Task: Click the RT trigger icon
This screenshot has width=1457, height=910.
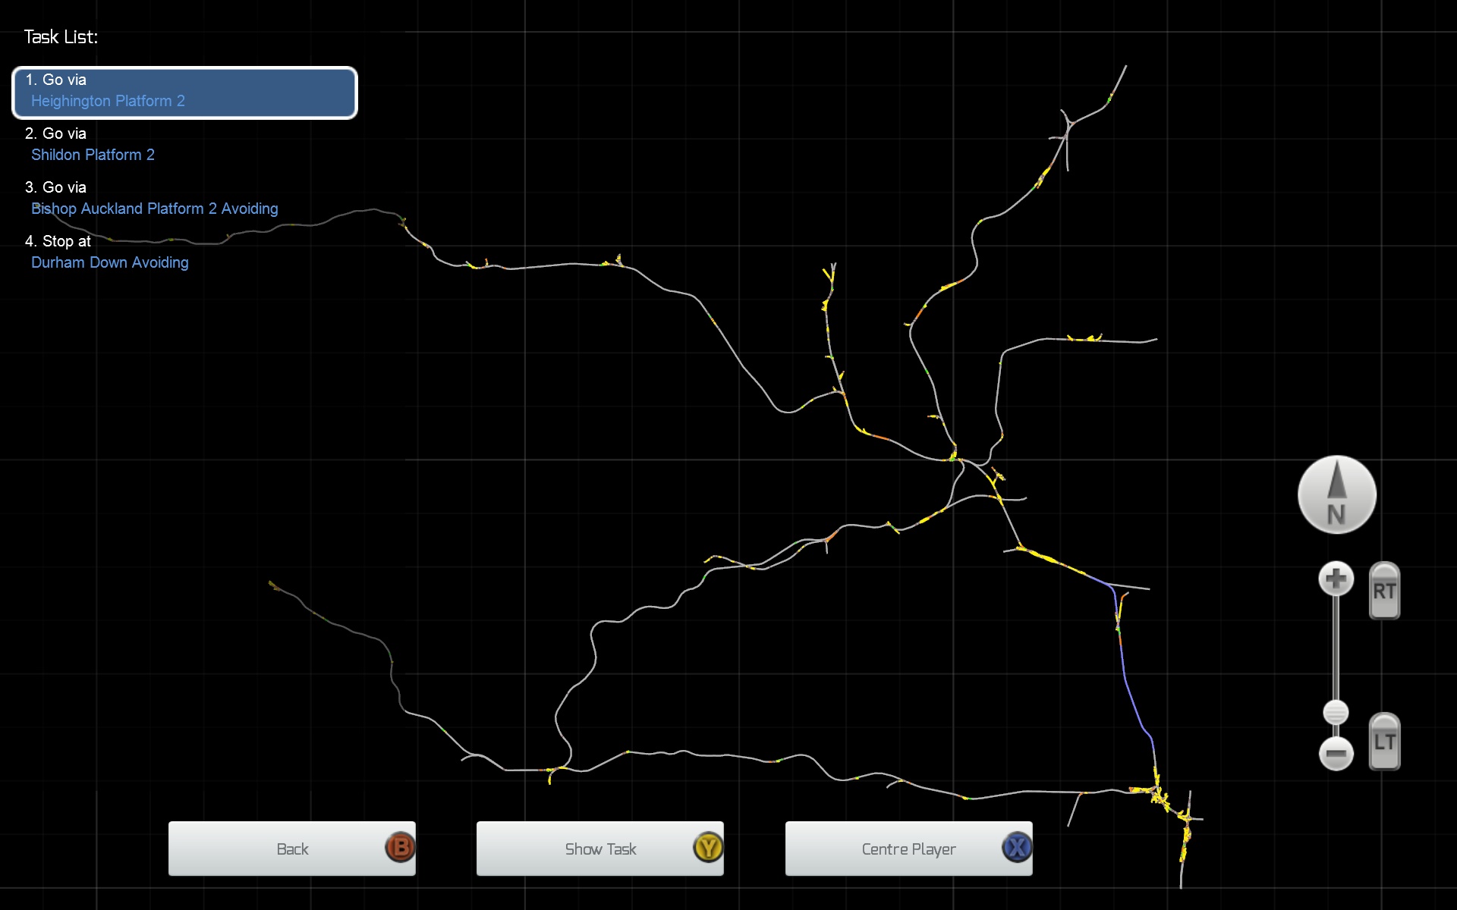Action: (1384, 591)
